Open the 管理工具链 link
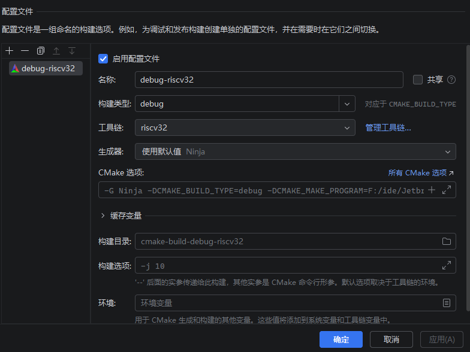 [388, 128]
